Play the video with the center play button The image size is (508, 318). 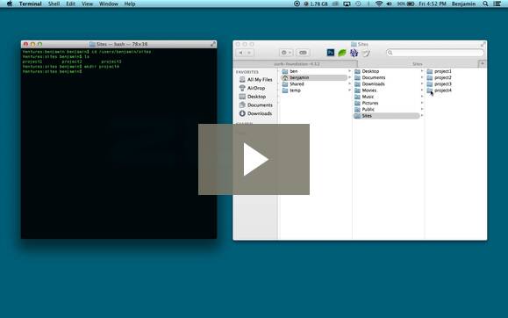coord(254,159)
